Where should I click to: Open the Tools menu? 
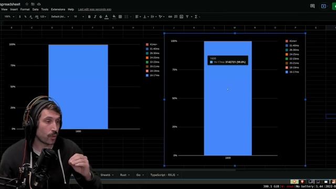click(45, 9)
